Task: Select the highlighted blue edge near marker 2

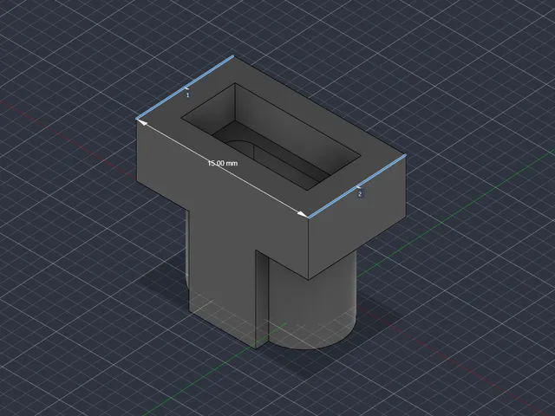Action: [x=356, y=186]
